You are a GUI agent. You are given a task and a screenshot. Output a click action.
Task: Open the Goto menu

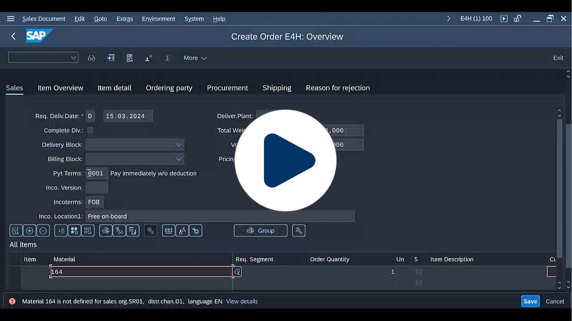[x=100, y=19]
